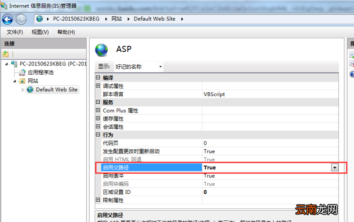Select the 启用块编码 property row
Screen dimensions: 354x222
click(220, 184)
